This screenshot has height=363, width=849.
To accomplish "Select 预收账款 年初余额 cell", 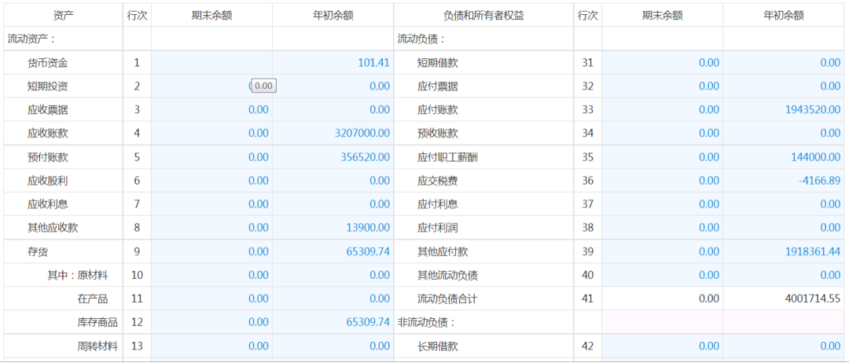I will [784, 133].
